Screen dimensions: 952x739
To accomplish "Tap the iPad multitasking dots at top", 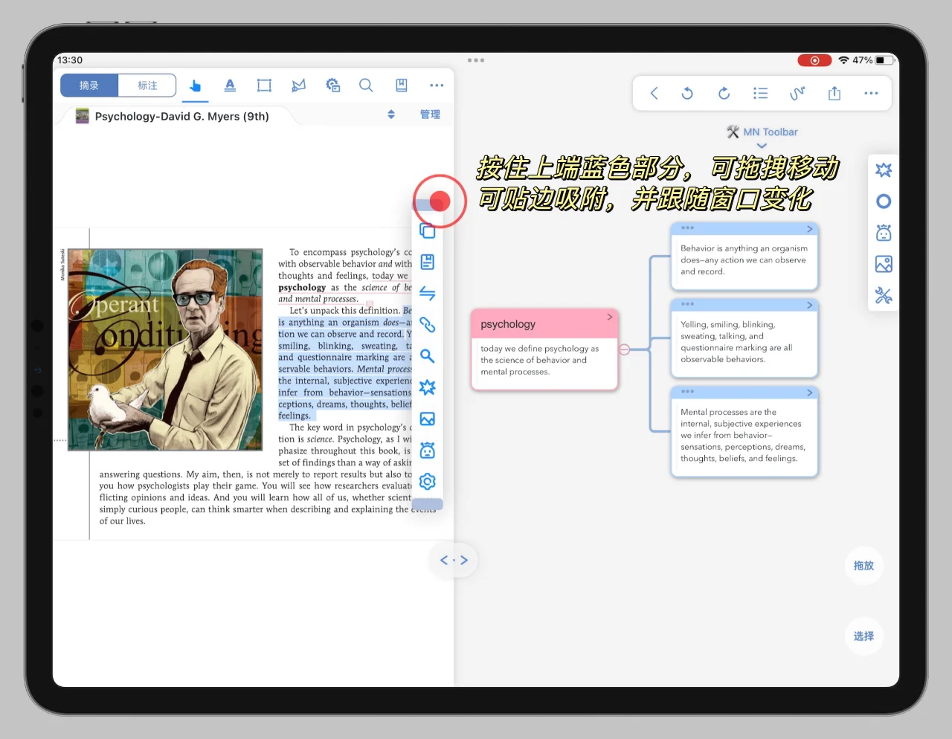I will (x=476, y=60).
